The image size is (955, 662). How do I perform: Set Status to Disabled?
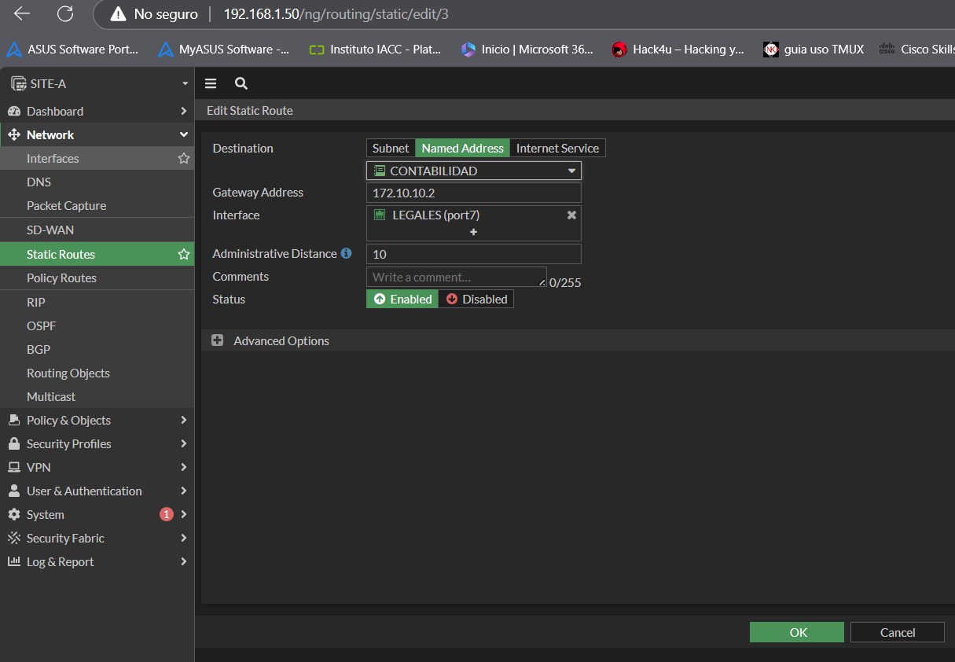click(x=476, y=299)
